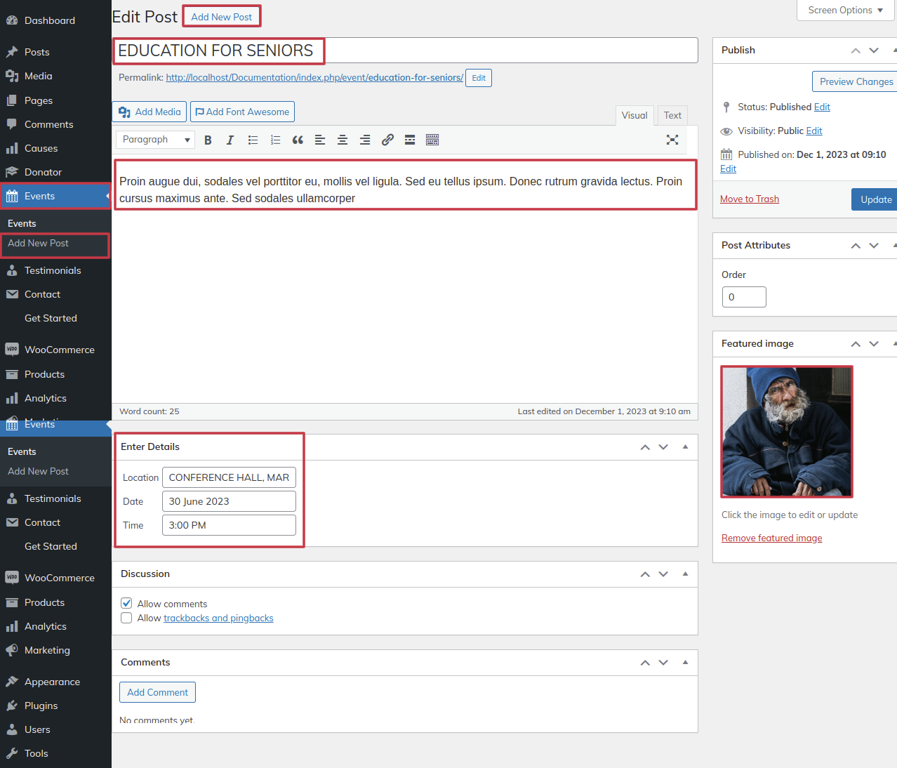Click the featured image thumbnail
The width and height of the screenshot is (897, 768).
[786, 431]
